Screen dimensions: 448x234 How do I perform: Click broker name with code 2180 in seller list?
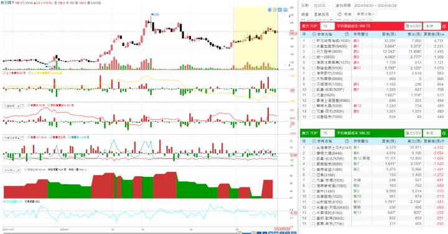coord(325,175)
